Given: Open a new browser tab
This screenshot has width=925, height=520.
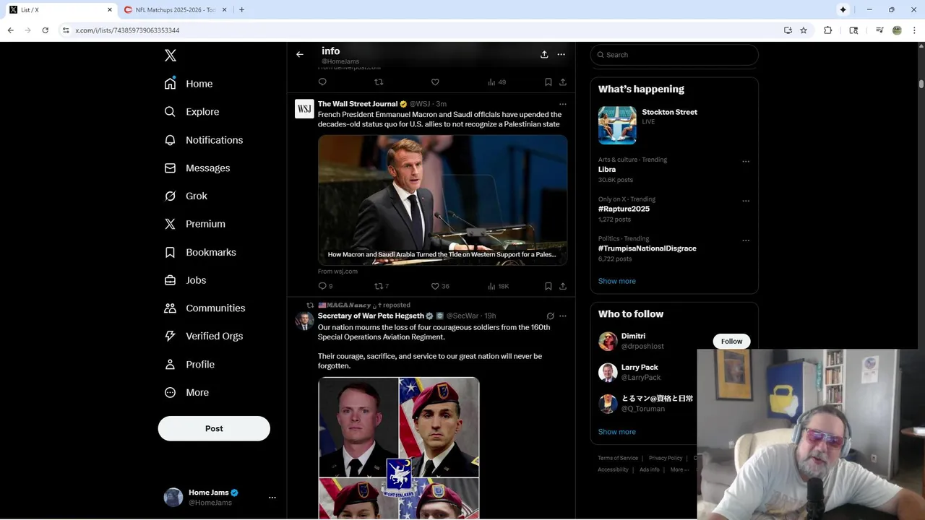Looking at the screenshot, I should 241,10.
